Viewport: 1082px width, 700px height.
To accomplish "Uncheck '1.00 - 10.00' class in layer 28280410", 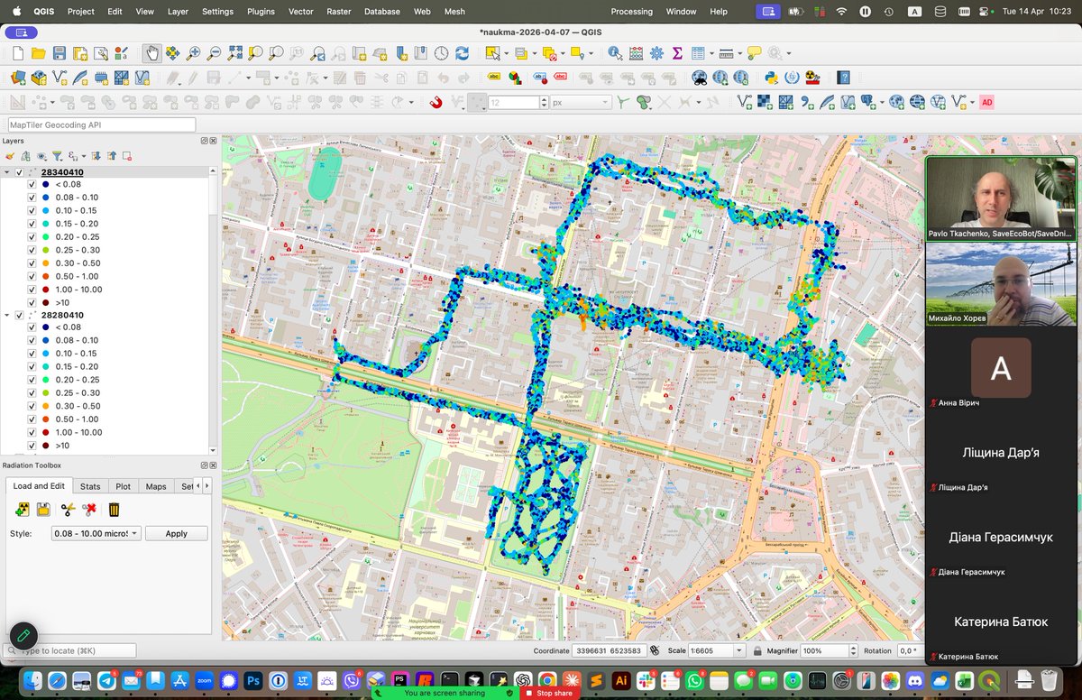I will [32, 432].
